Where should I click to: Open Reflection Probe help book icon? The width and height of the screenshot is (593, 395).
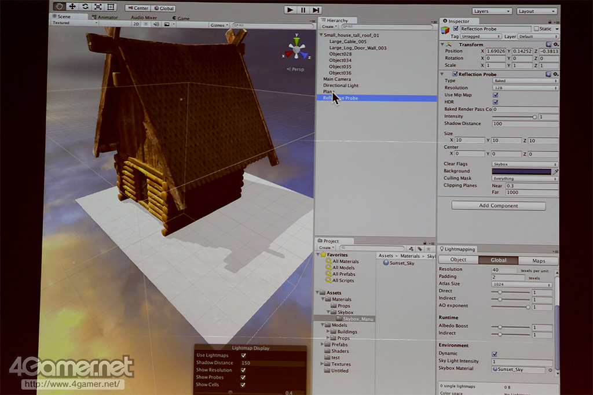pyautogui.click(x=548, y=74)
